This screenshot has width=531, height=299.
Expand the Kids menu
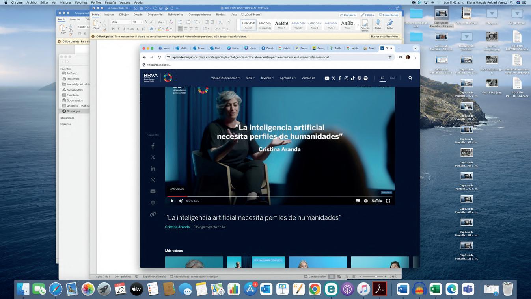(250, 78)
